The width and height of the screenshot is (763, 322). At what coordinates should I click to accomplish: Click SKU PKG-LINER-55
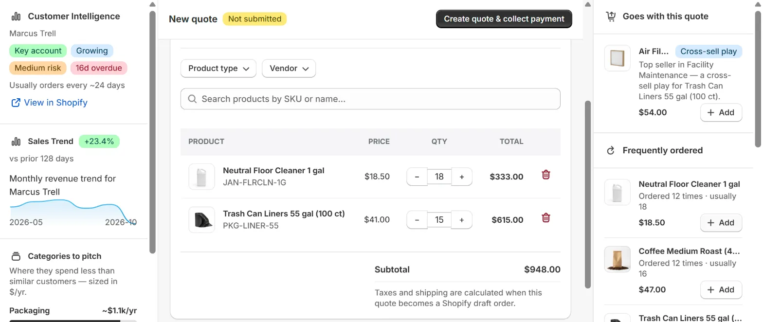coord(251,226)
